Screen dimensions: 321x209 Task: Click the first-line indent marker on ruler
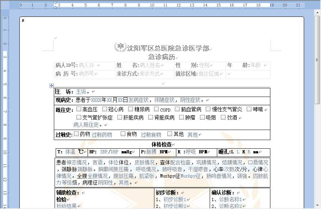pyautogui.click(x=56, y=3)
